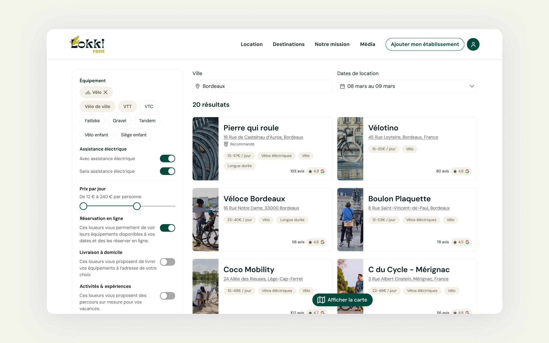Select the VTT filter chip
Image resolution: width=549 pixels, height=343 pixels.
click(x=127, y=106)
